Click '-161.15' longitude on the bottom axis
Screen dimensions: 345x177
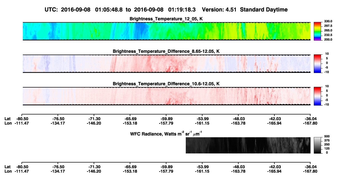tap(202, 171)
